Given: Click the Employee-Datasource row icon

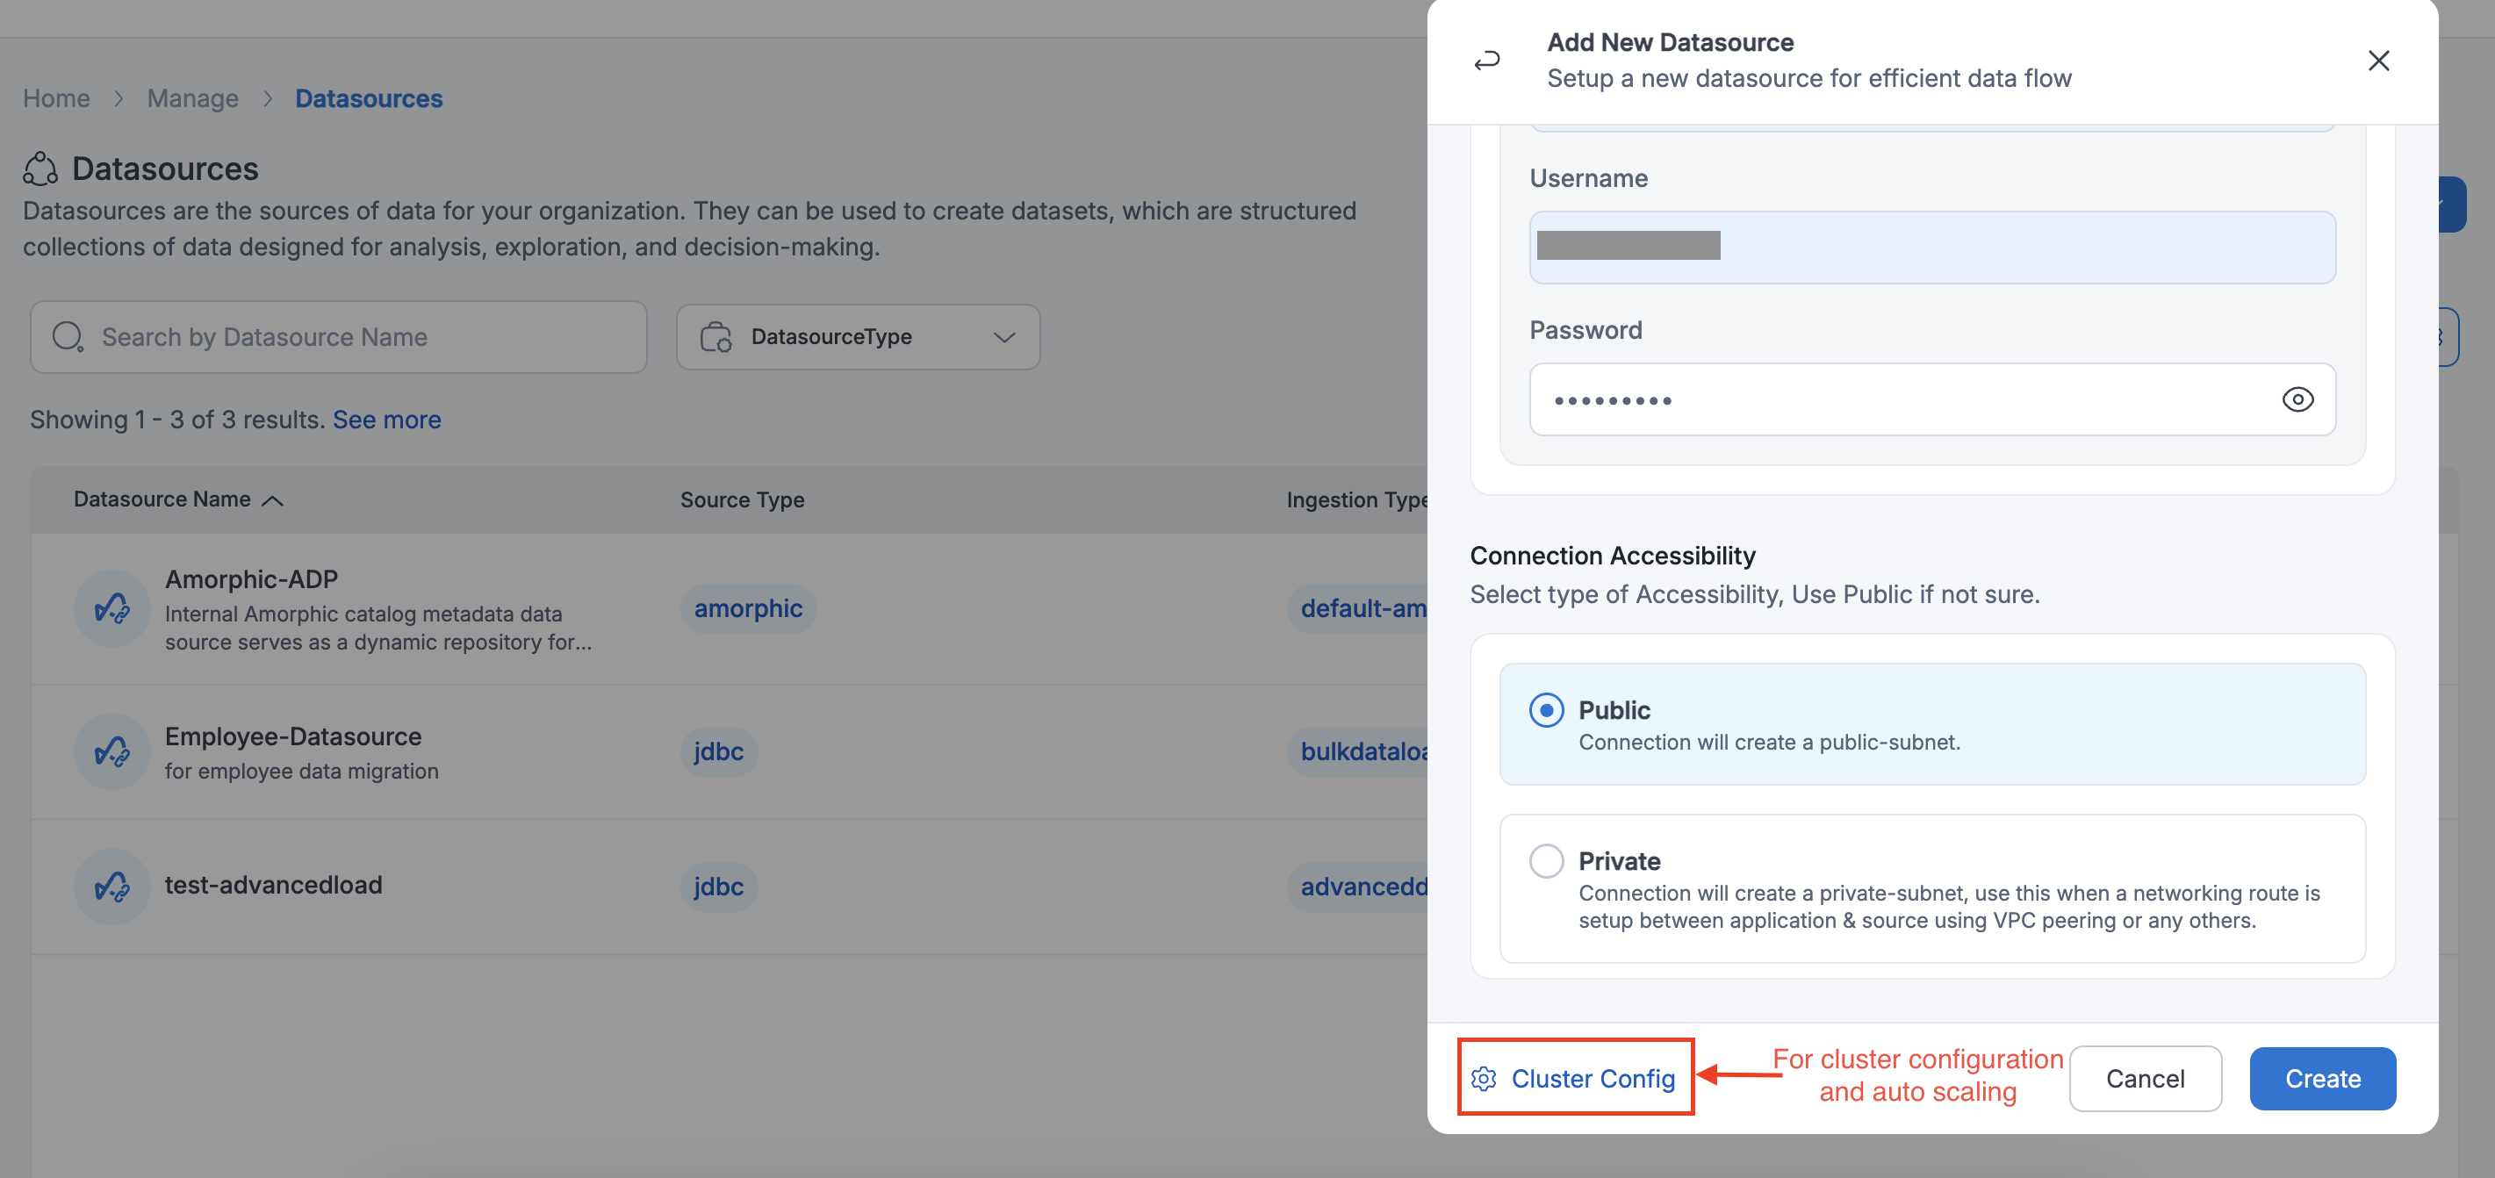Looking at the screenshot, I should coord(112,751).
